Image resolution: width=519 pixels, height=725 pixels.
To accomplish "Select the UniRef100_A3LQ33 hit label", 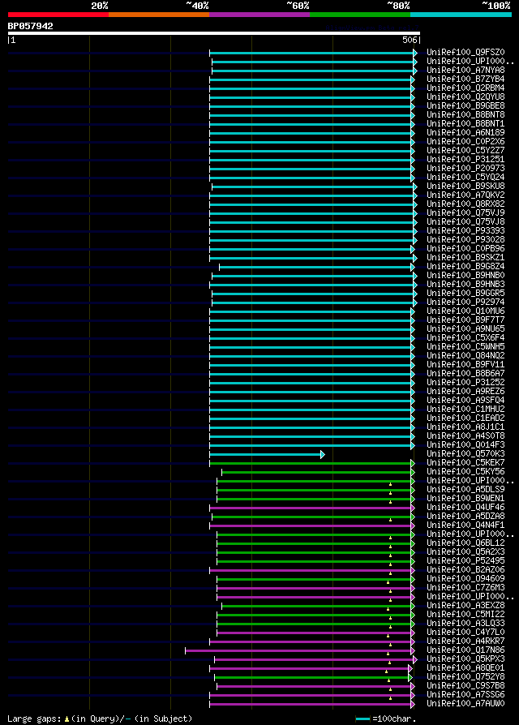I will click(465, 624).
